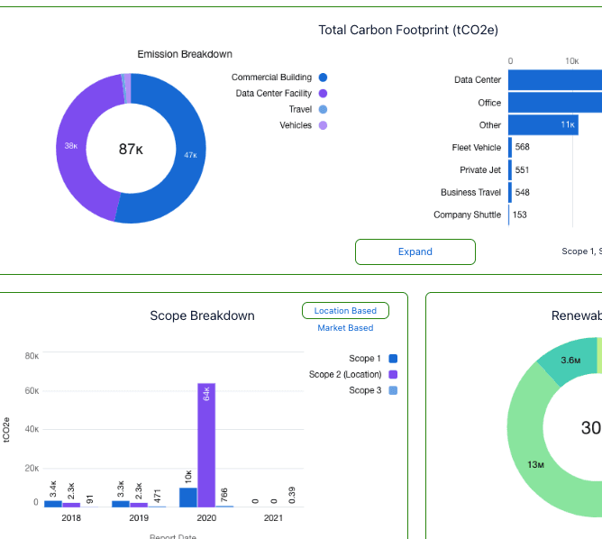Viewport: 602px width, 539px height.
Task: Click the Emission Breakdown title
Action: 185,54
